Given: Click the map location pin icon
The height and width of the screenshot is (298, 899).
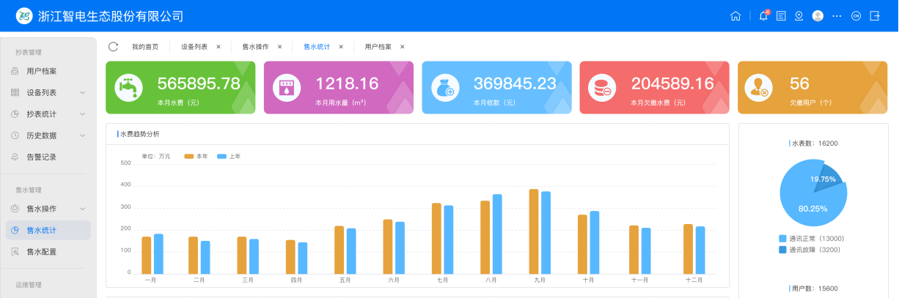Looking at the screenshot, I should [799, 16].
